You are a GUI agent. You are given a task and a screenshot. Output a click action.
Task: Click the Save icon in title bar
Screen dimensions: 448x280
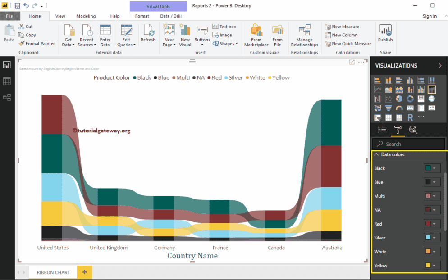[17, 6]
